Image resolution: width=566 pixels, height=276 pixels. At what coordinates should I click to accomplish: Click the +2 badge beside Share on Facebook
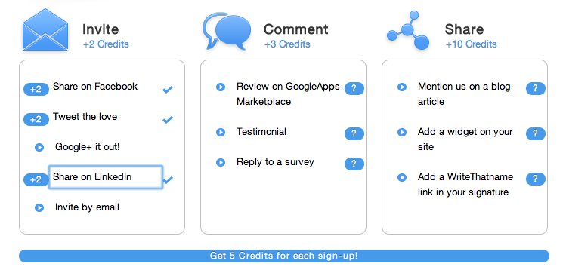pos(36,89)
